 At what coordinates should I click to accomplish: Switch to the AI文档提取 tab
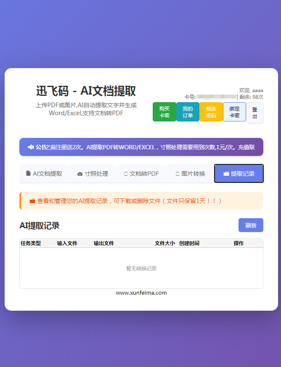click(x=44, y=174)
